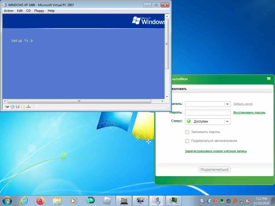Enable the Запомнить пароль checkbox

[187, 132]
